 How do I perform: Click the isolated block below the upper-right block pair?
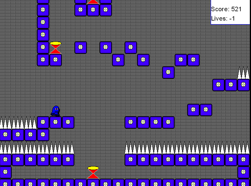168,73
